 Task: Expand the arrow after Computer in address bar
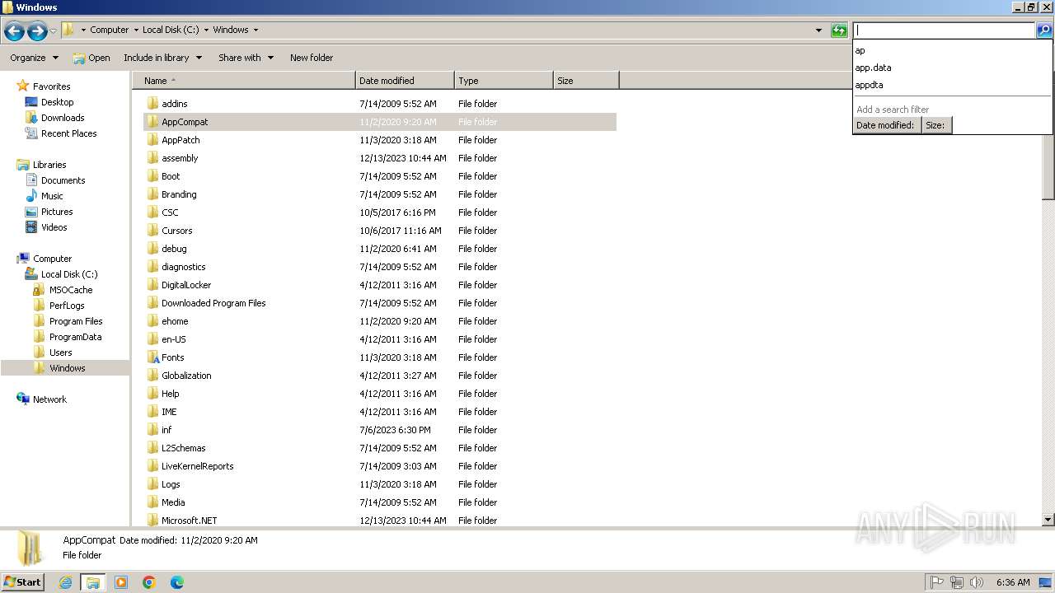(x=136, y=30)
